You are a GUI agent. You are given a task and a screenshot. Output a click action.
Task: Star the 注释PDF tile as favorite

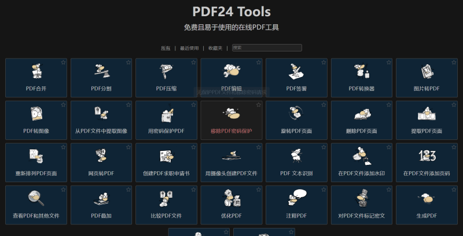coord(324,189)
